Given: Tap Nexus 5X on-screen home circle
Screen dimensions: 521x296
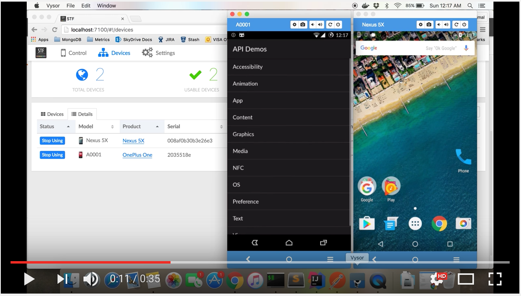Looking at the screenshot, I should 415,244.
